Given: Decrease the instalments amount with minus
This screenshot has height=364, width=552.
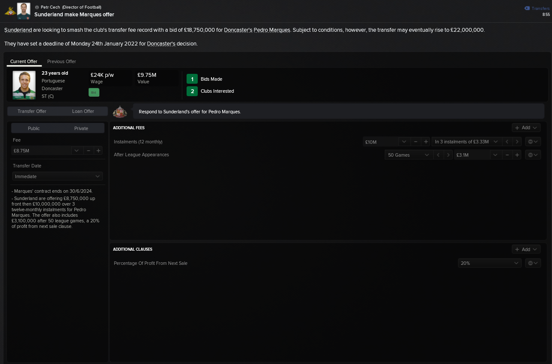Looking at the screenshot, I should pos(415,142).
